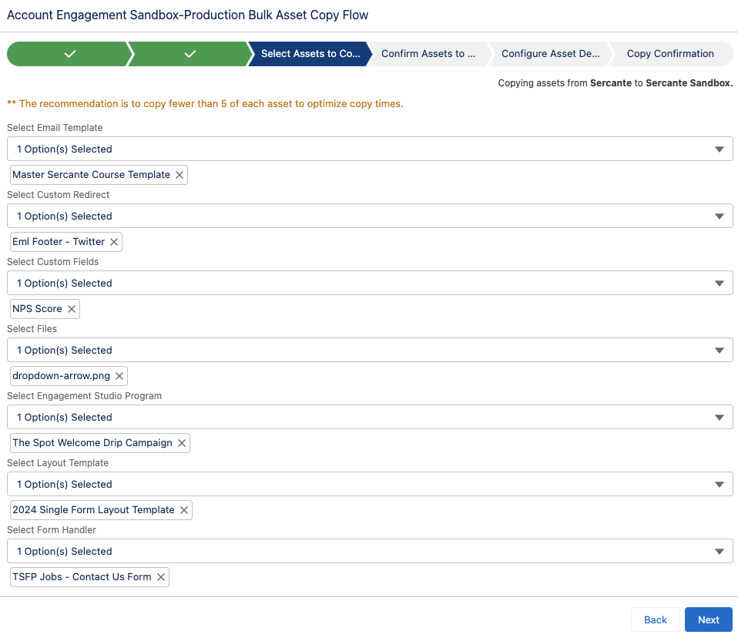
Task: Click the Select Layout Template label
Action: coord(58,463)
